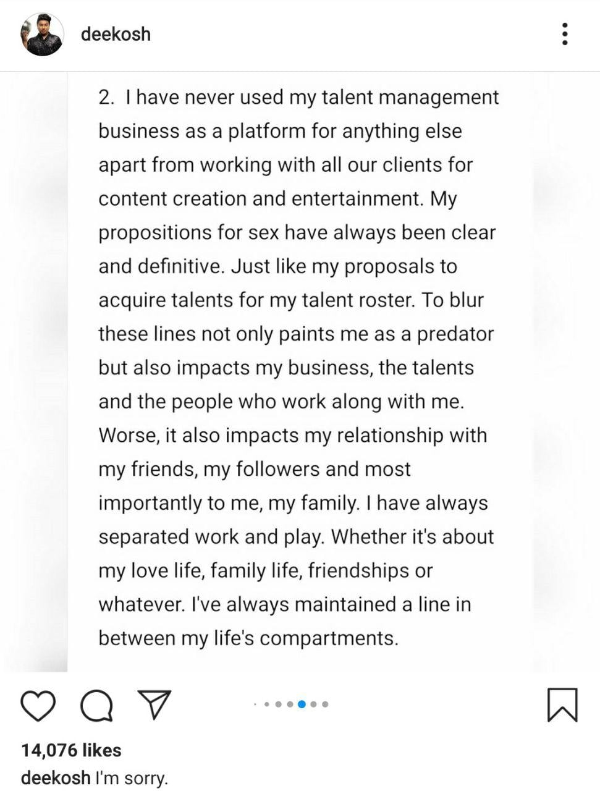Open the deekosh profile from header username
Viewport: 600px width, 791px height.
[x=116, y=34]
